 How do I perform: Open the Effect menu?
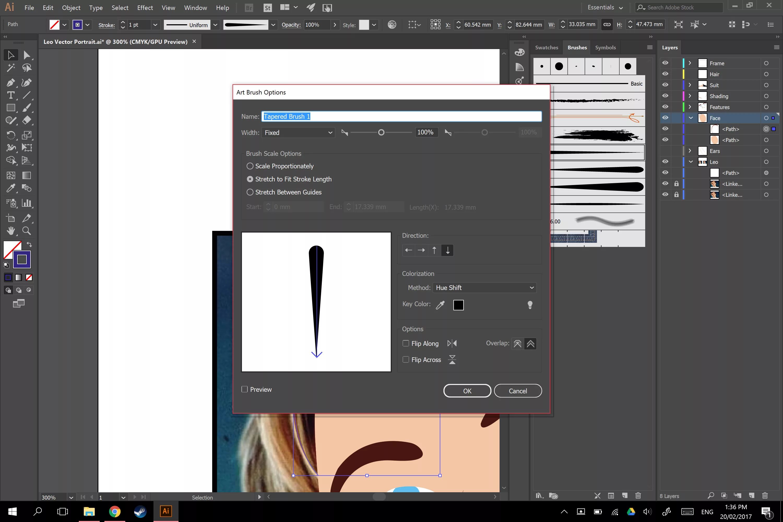(x=145, y=8)
